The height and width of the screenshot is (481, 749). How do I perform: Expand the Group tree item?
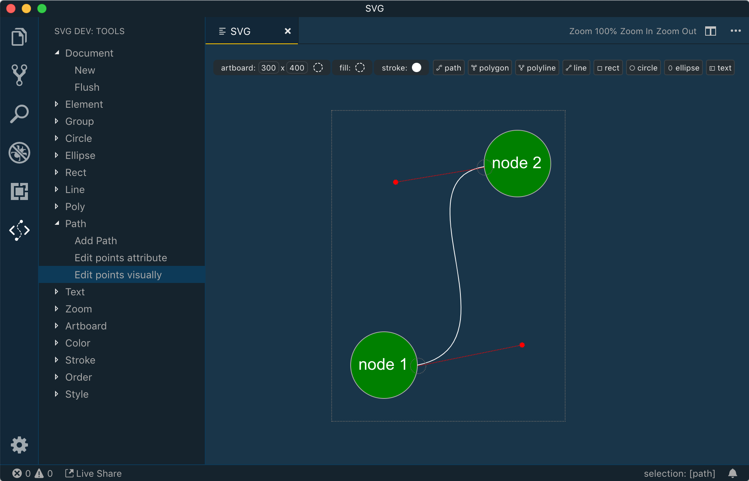tap(57, 121)
